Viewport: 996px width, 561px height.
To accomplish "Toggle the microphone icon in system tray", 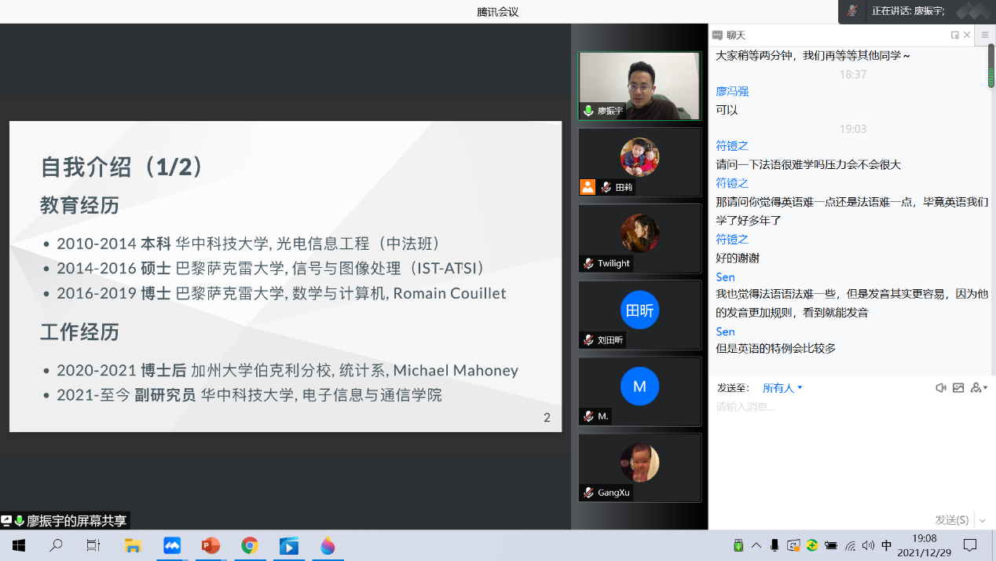I will click(774, 545).
